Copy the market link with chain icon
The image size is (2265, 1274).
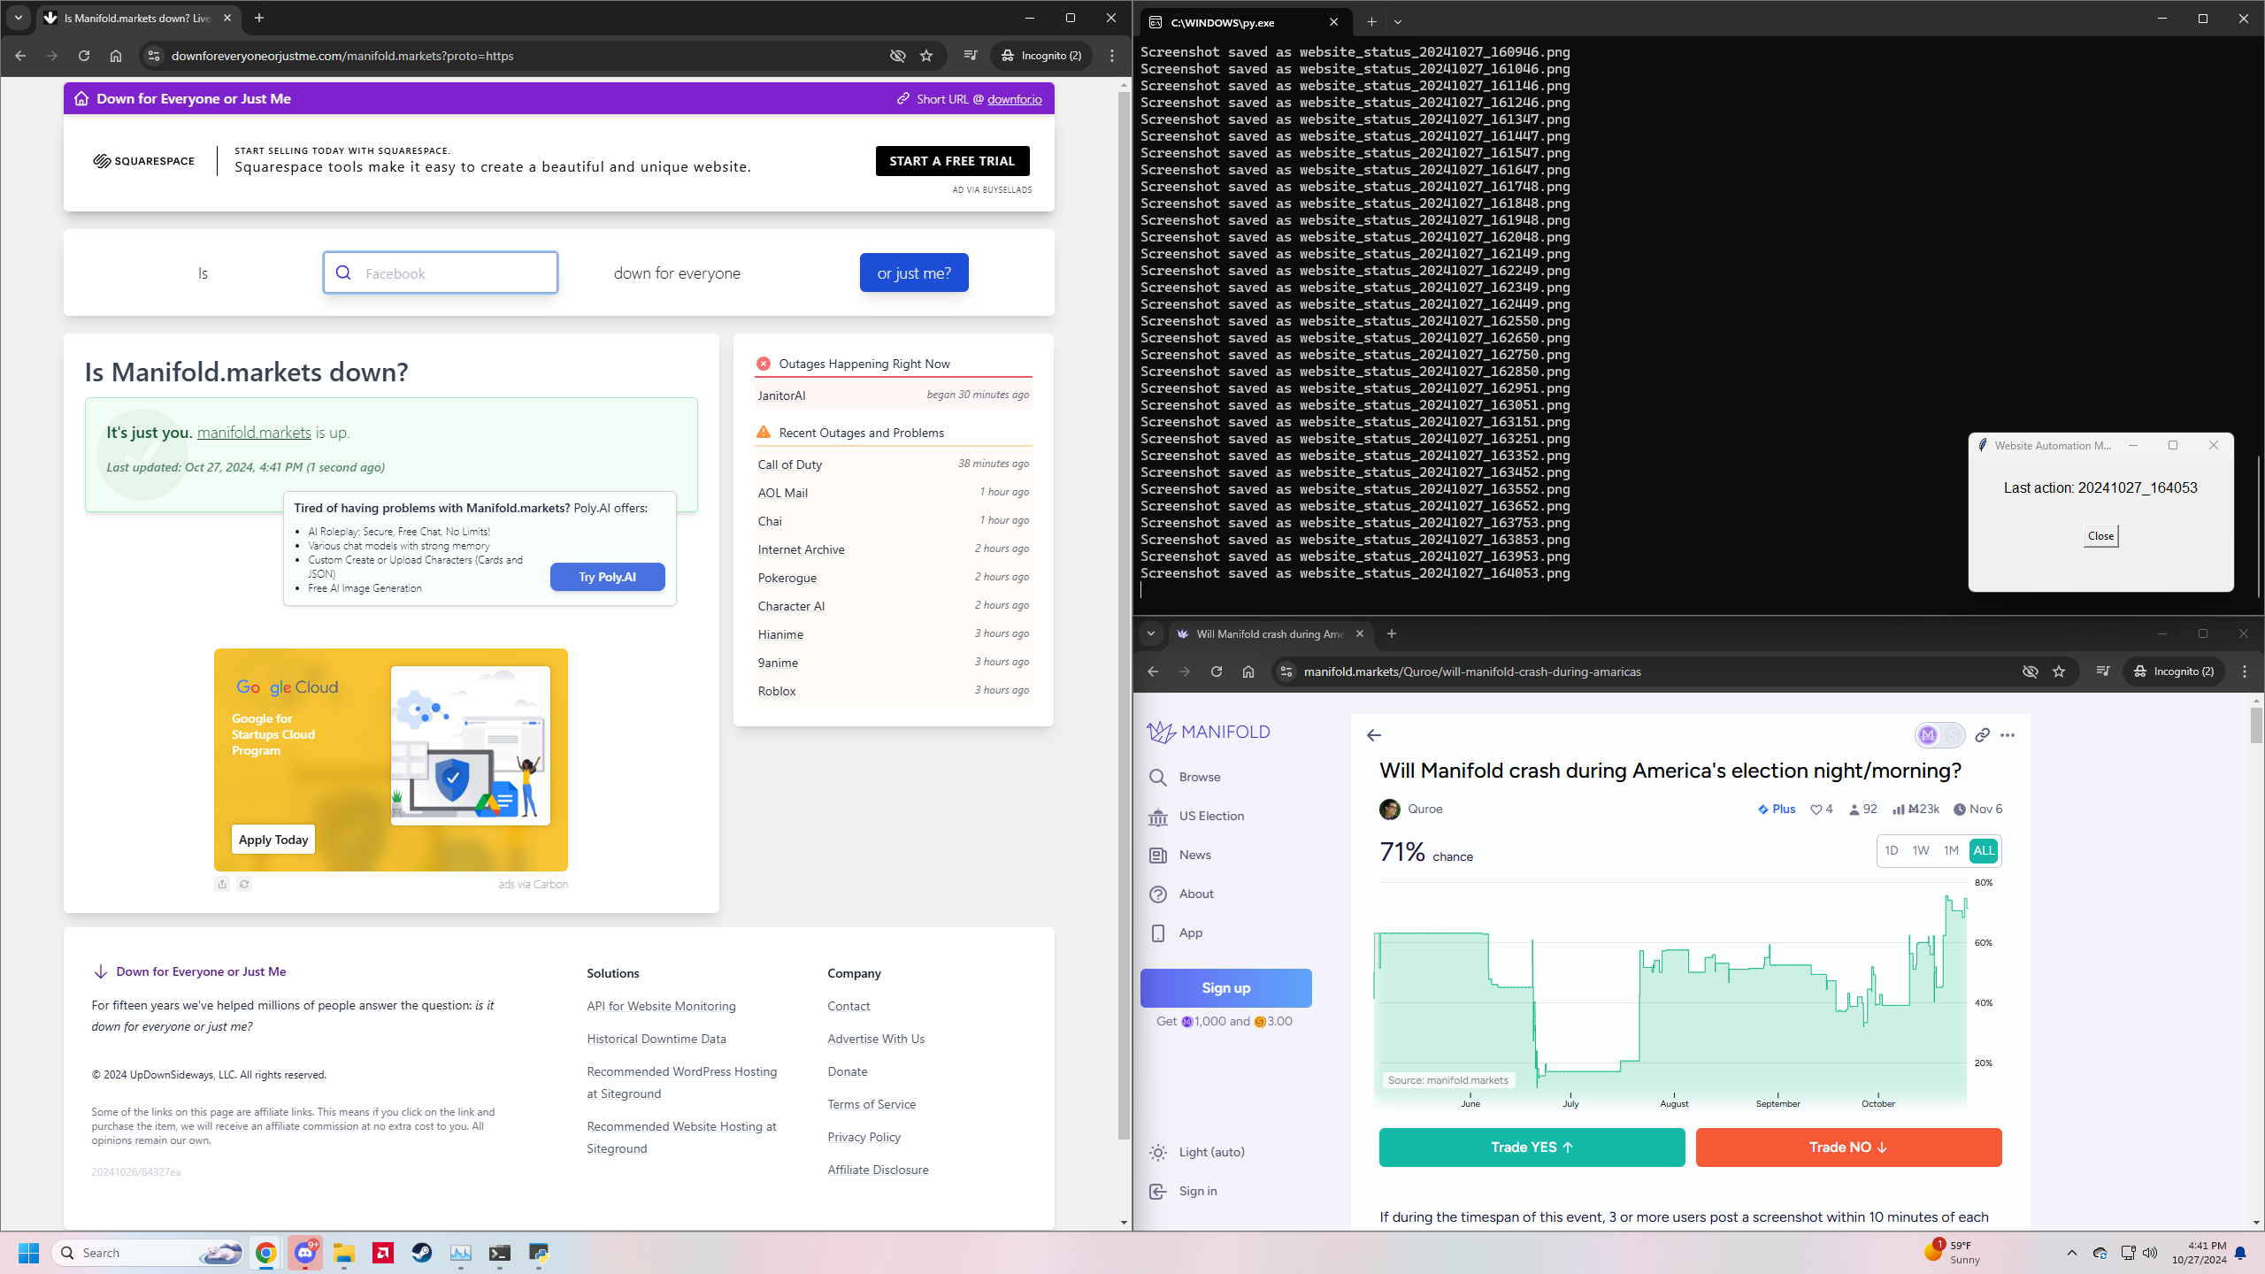click(1983, 735)
